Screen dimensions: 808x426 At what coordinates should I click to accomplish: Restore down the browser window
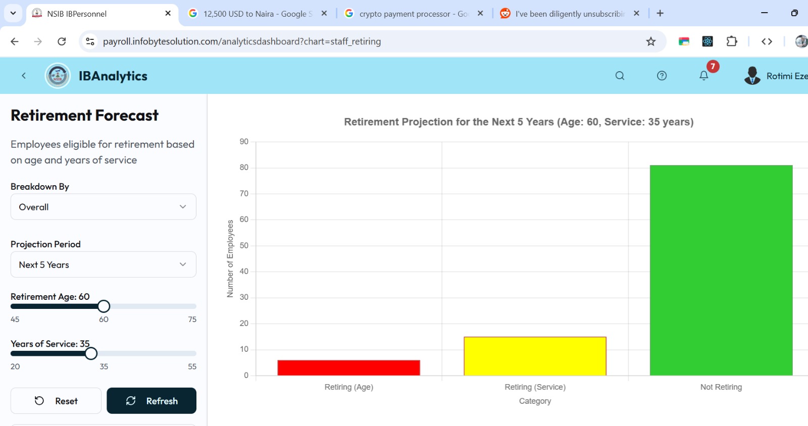coord(794,13)
